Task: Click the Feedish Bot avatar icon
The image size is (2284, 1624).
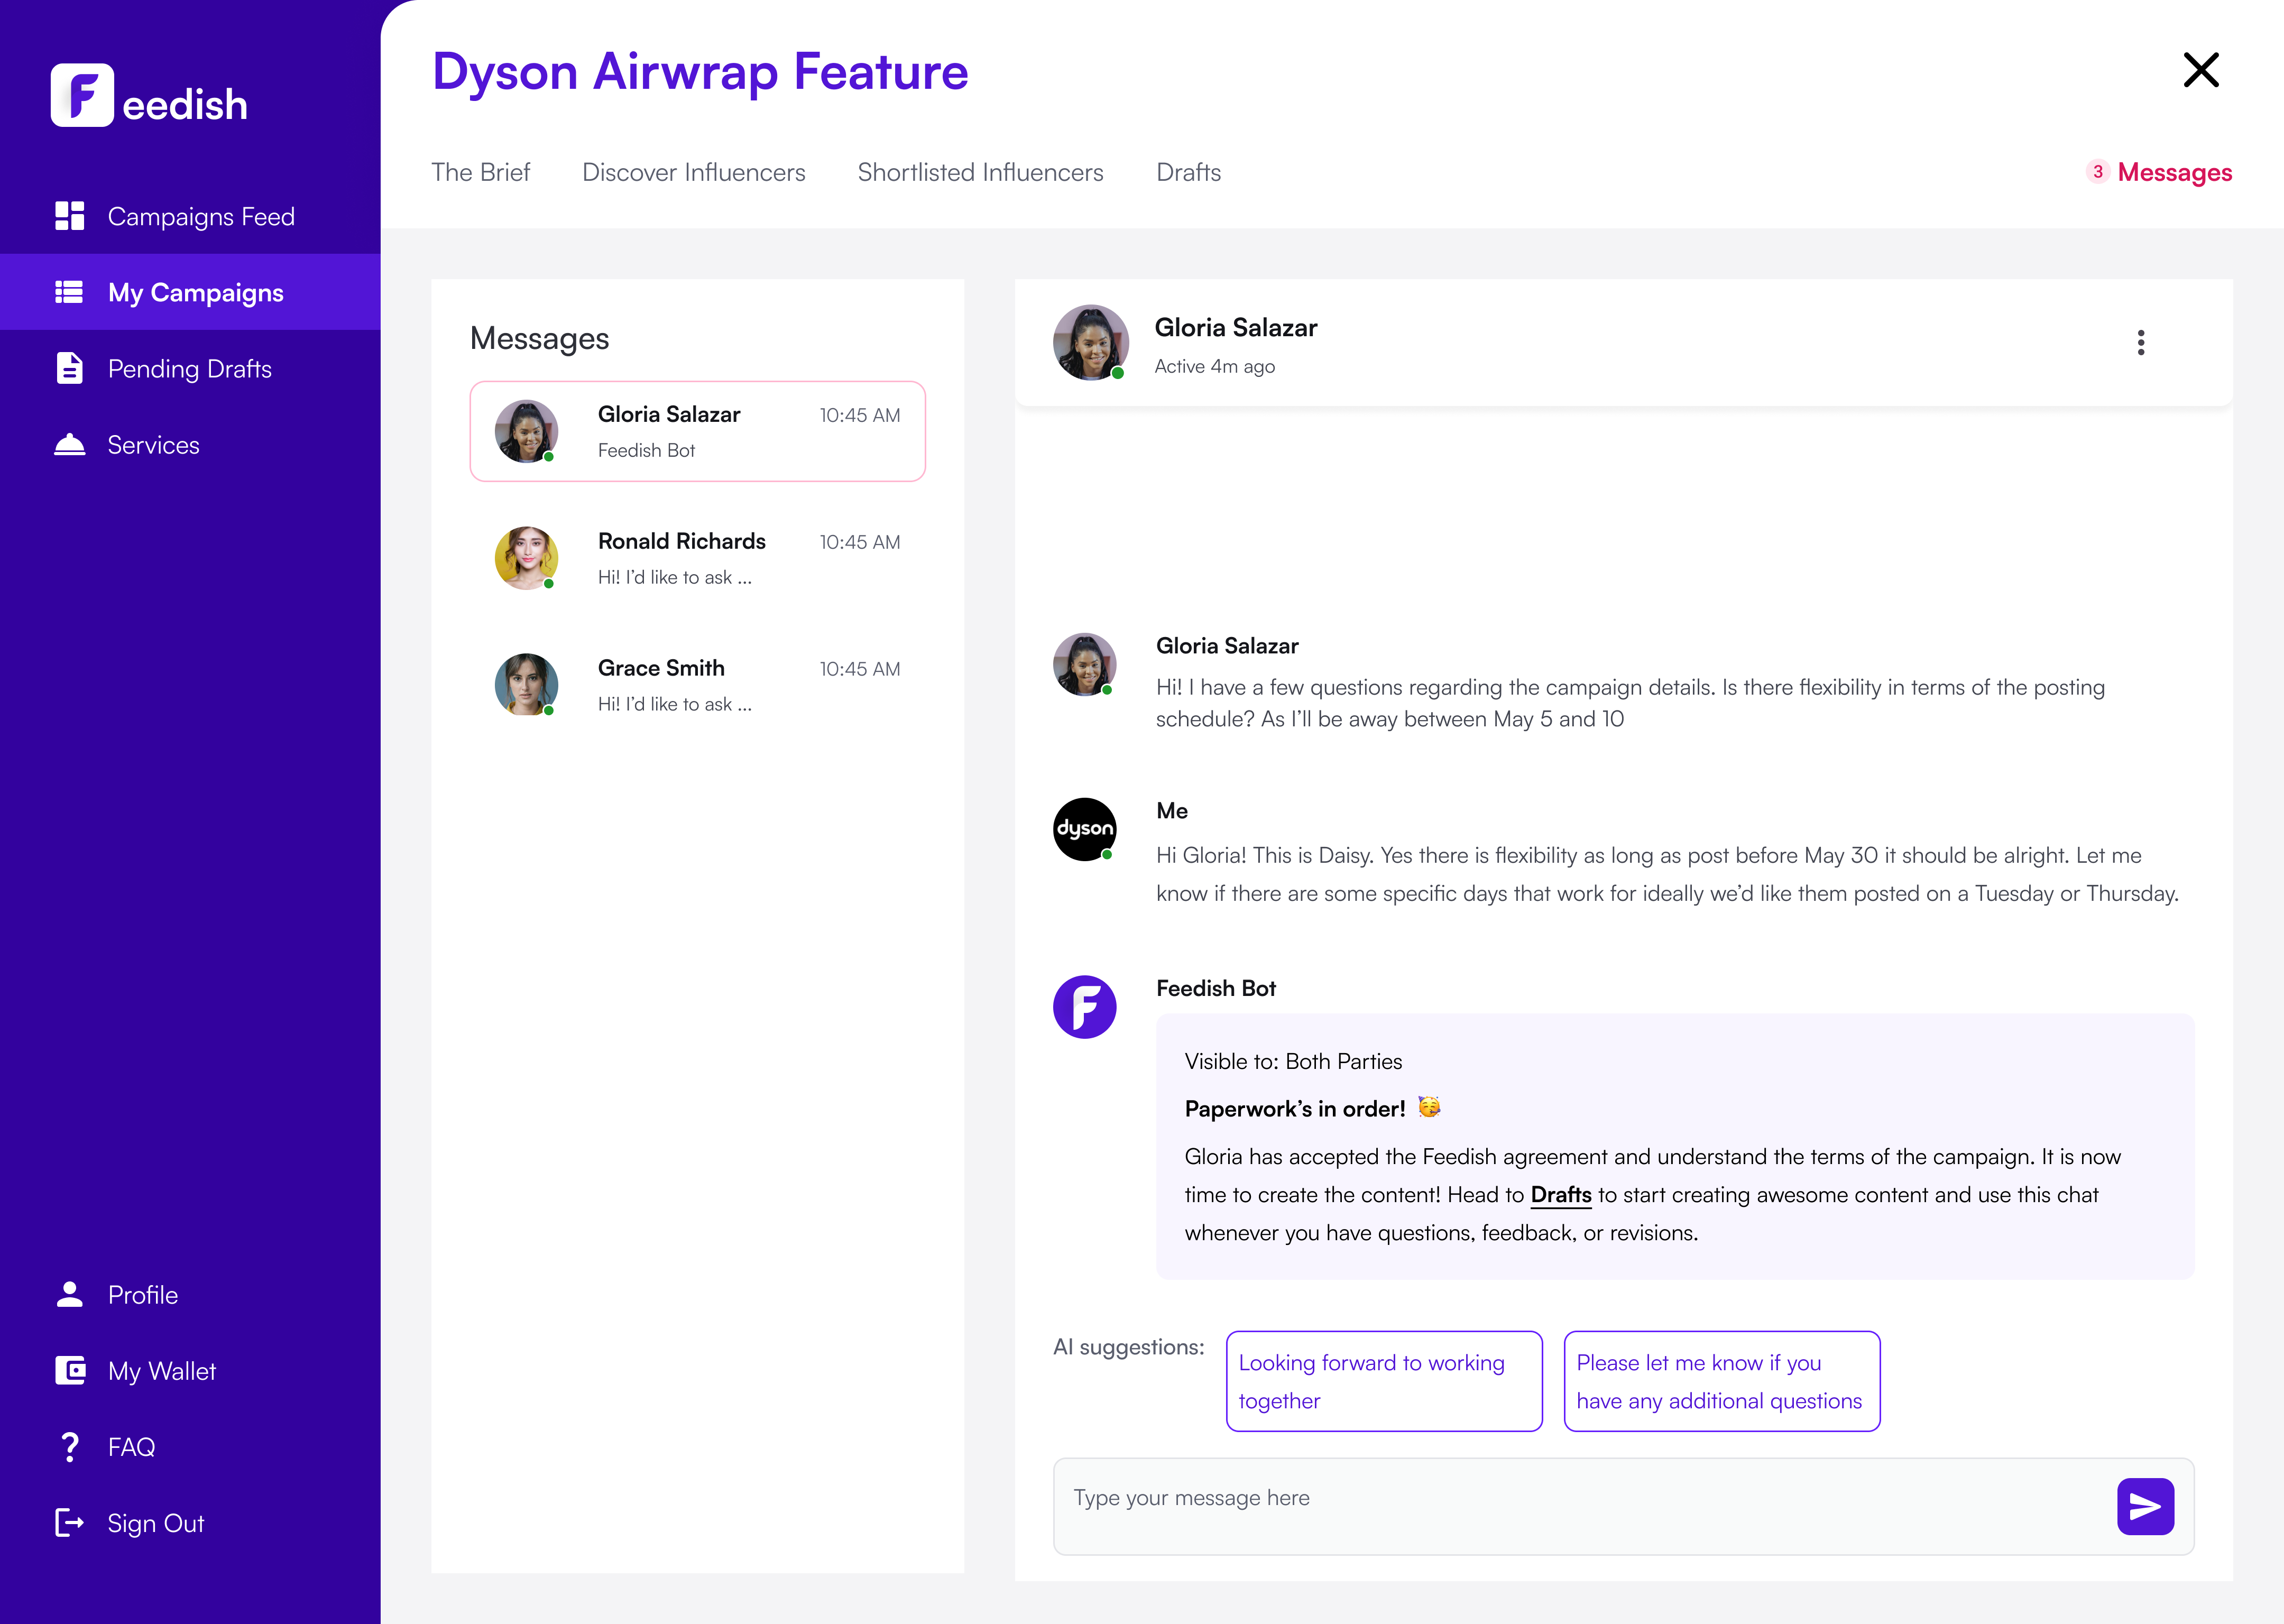Action: click(x=1084, y=1007)
